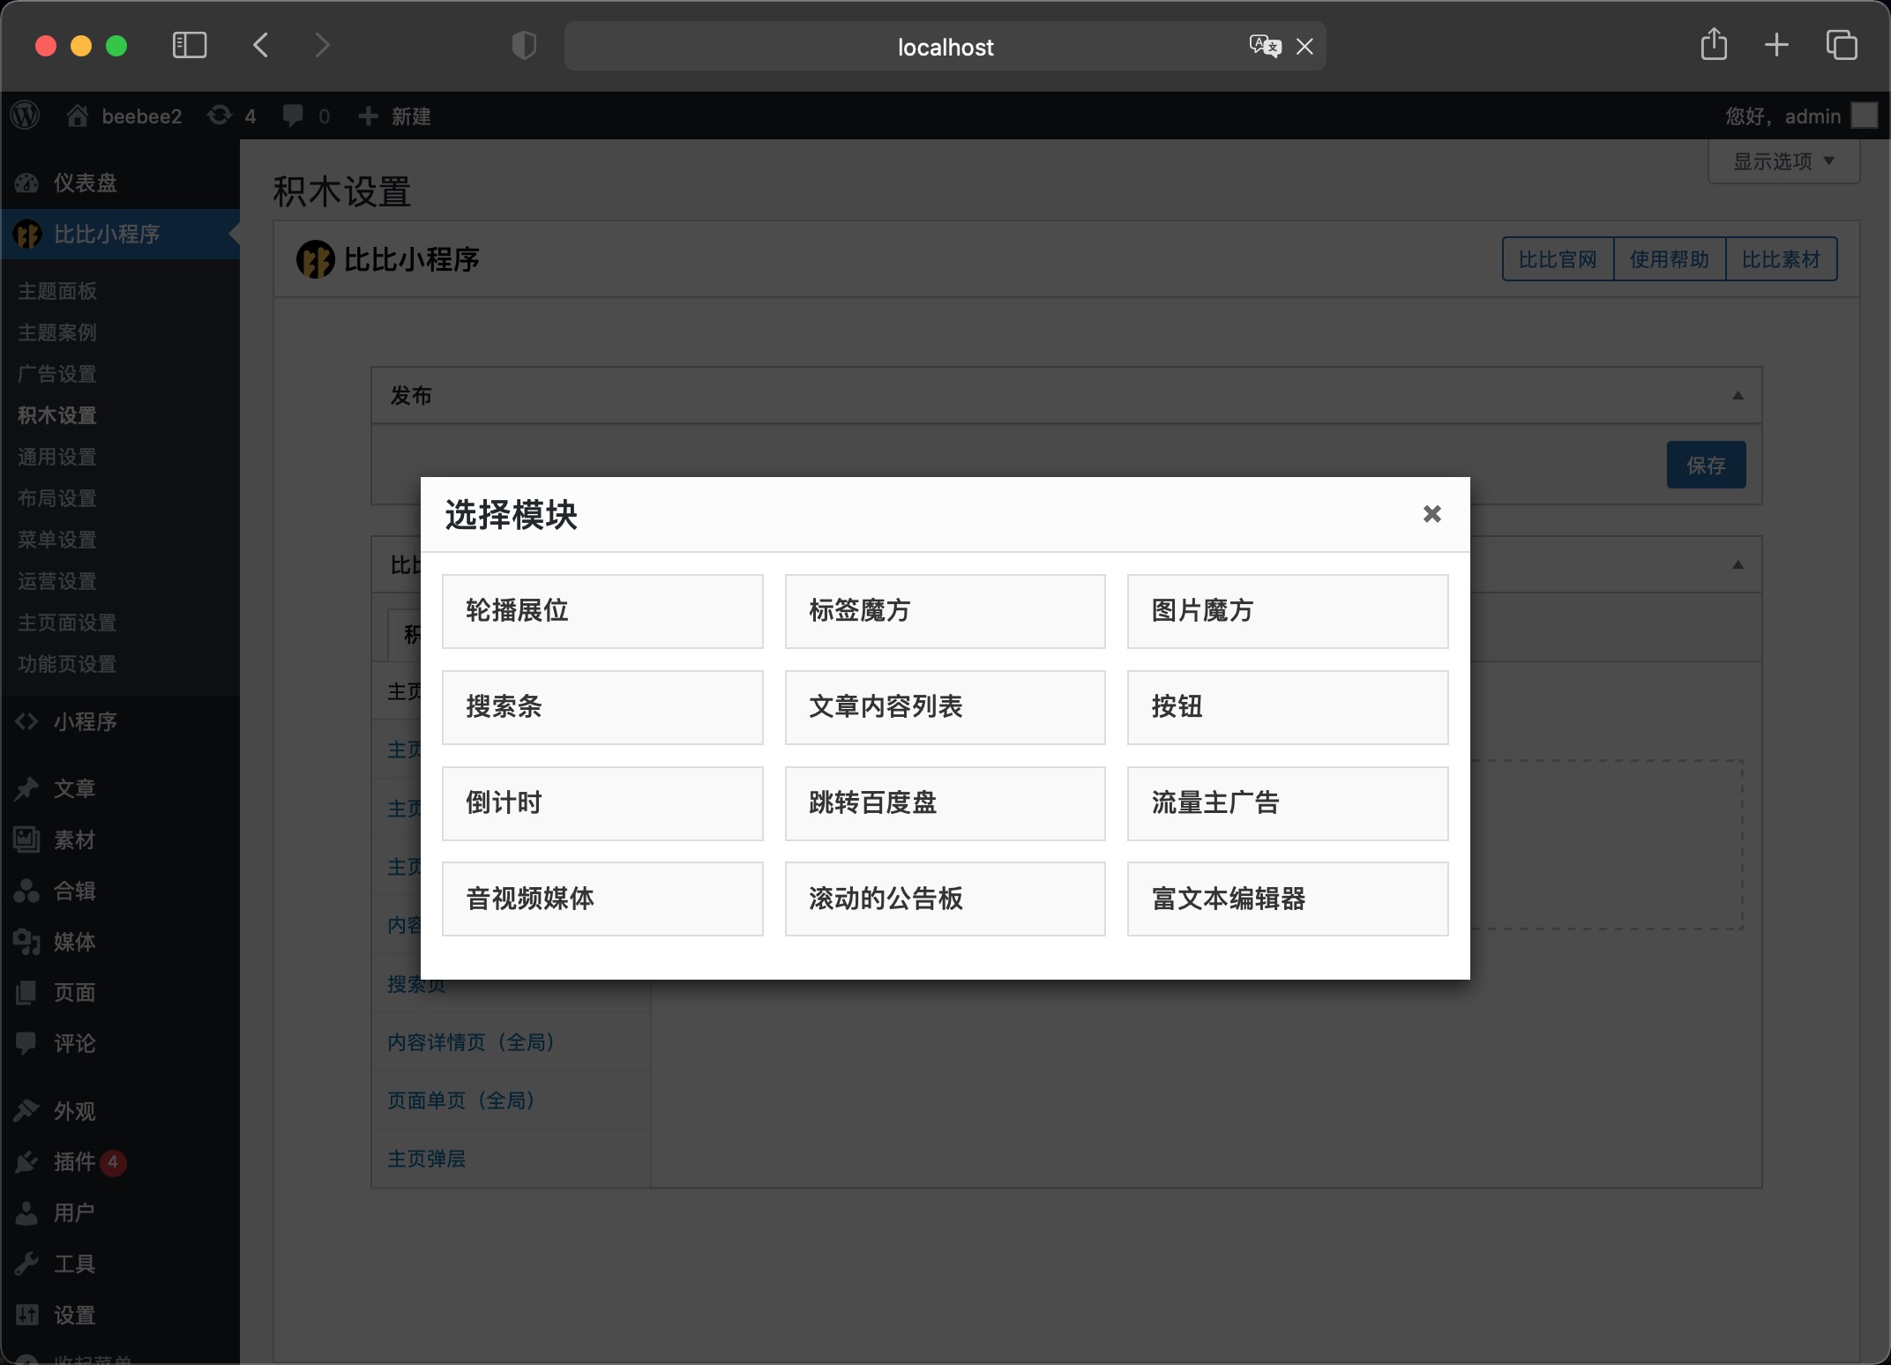
Task: Open the 外观 appearance menu
Action: (x=120, y=1111)
